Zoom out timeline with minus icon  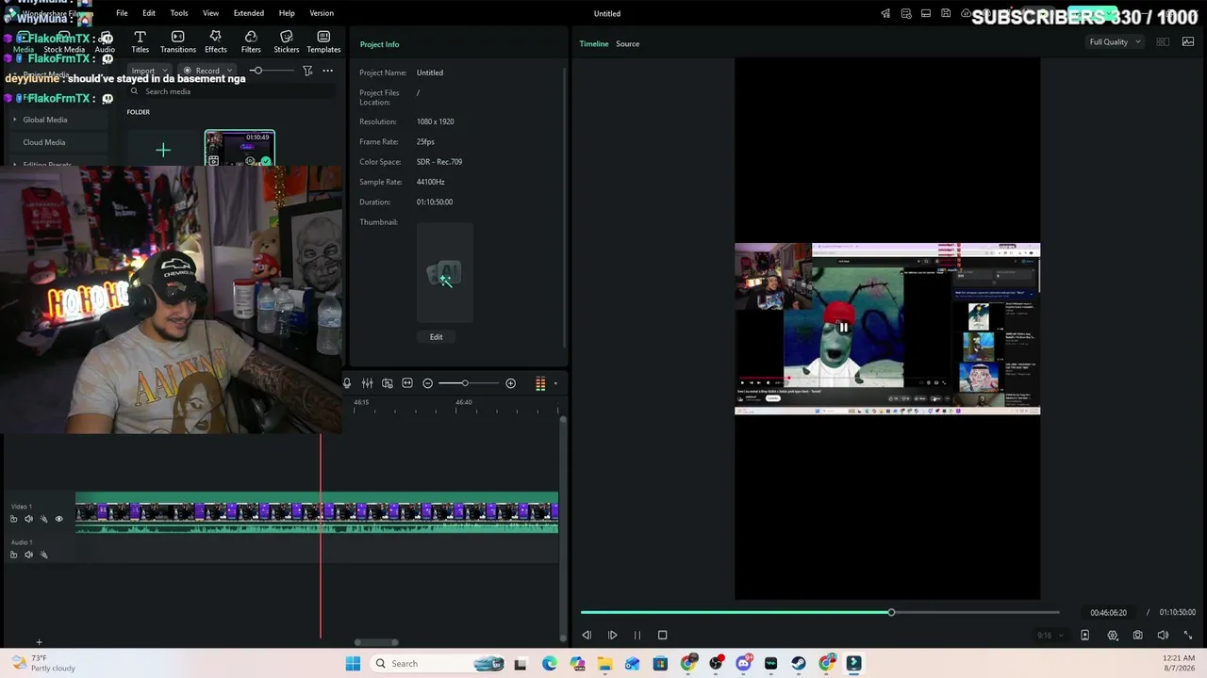(427, 383)
